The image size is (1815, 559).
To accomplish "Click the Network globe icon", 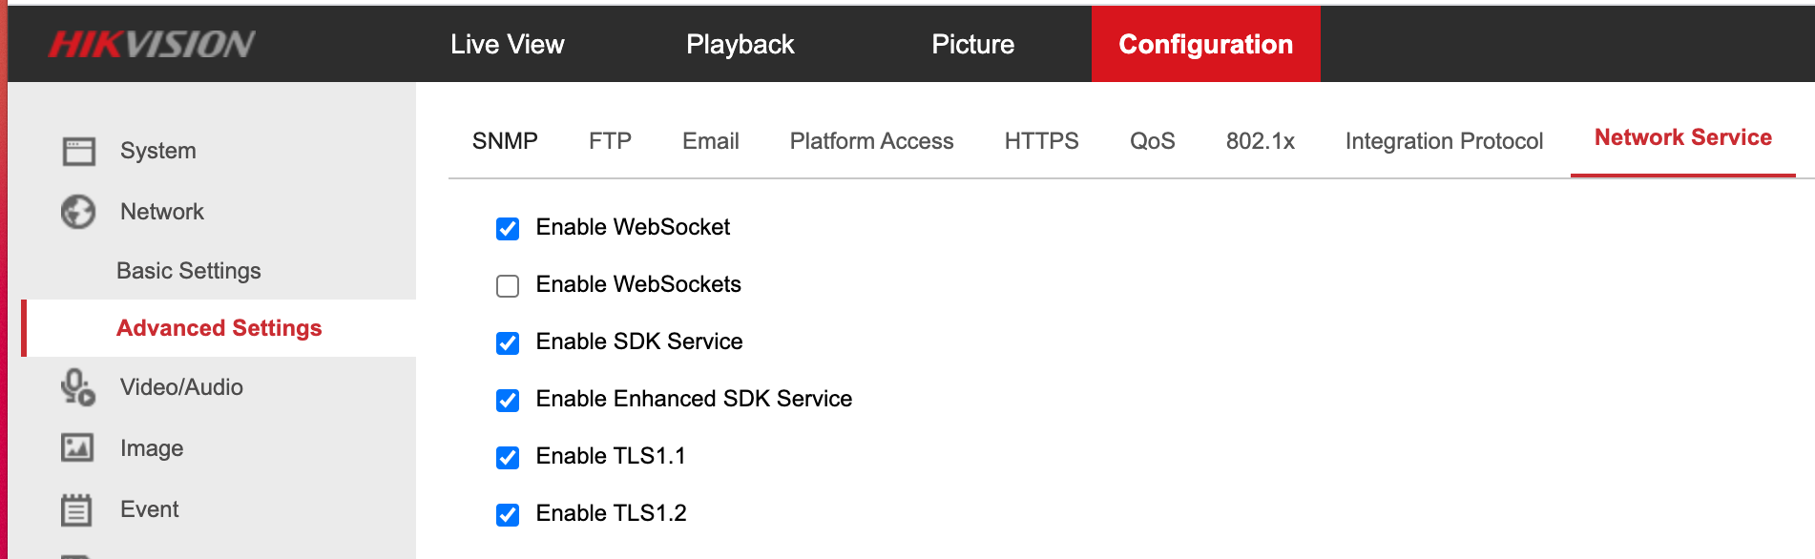I will point(78,212).
